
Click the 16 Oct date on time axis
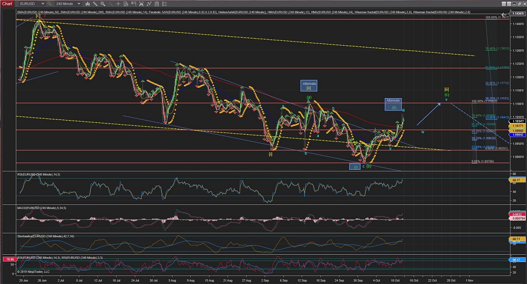[x=414, y=280]
